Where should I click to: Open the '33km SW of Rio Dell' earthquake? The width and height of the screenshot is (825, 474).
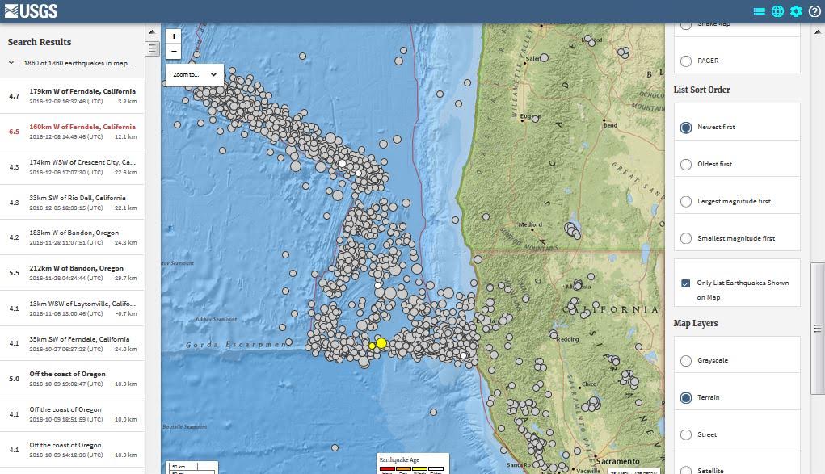72,203
